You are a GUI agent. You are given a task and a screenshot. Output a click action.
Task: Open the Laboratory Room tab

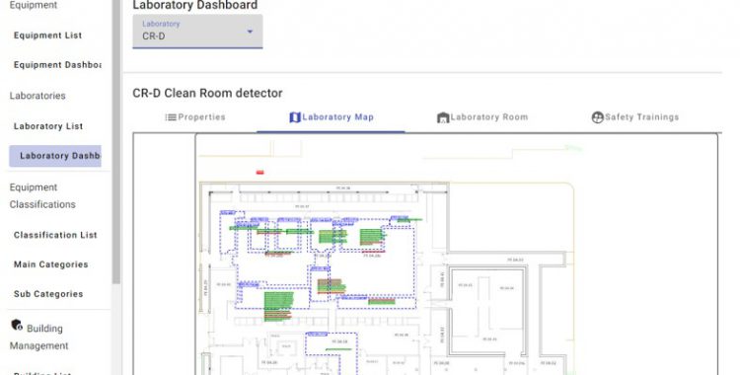482,117
